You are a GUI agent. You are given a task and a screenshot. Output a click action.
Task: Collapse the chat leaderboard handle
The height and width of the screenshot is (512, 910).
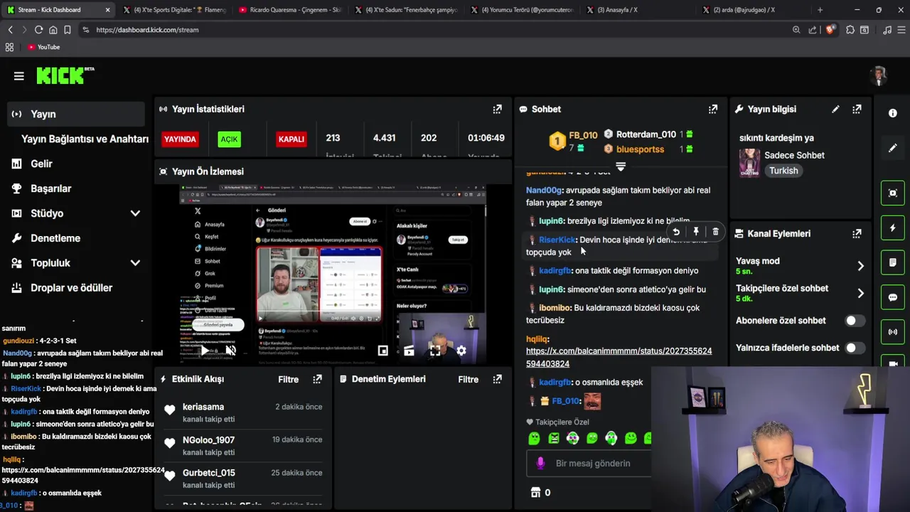[x=620, y=166]
